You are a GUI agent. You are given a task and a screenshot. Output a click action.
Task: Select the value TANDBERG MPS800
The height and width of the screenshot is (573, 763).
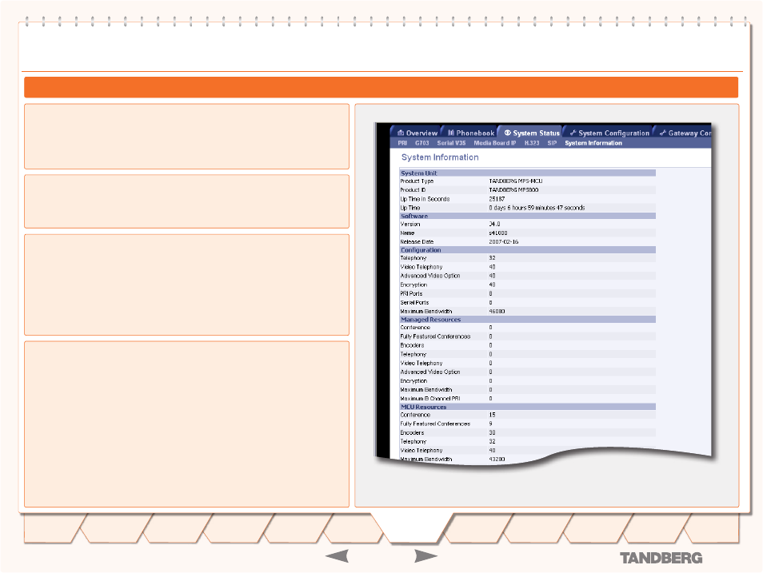pyautogui.click(x=513, y=189)
